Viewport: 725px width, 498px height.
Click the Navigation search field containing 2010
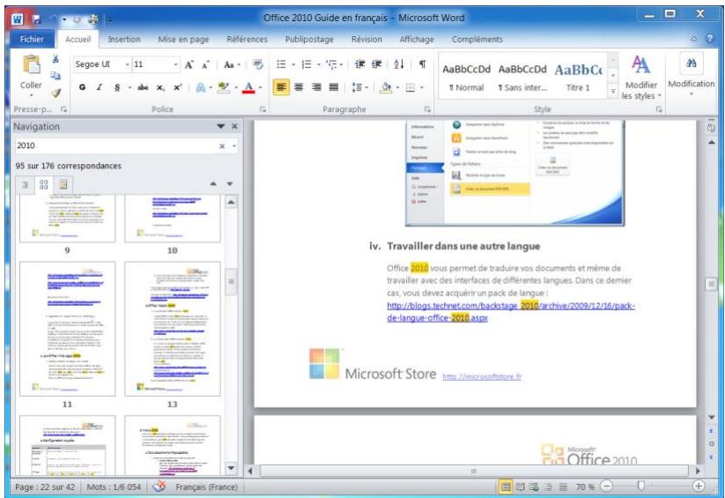coord(115,145)
